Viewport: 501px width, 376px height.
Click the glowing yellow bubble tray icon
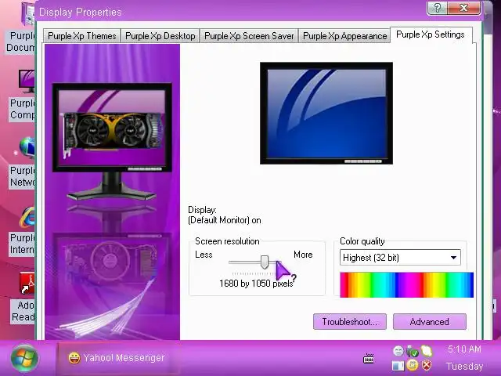tap(427, 351)
